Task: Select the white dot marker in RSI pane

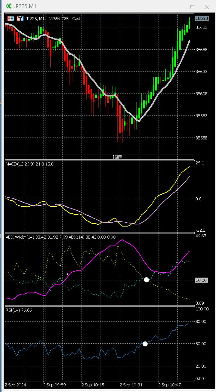Action: coord(145,344)
